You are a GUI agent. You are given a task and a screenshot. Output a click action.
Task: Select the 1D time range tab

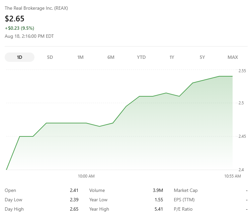19,57
